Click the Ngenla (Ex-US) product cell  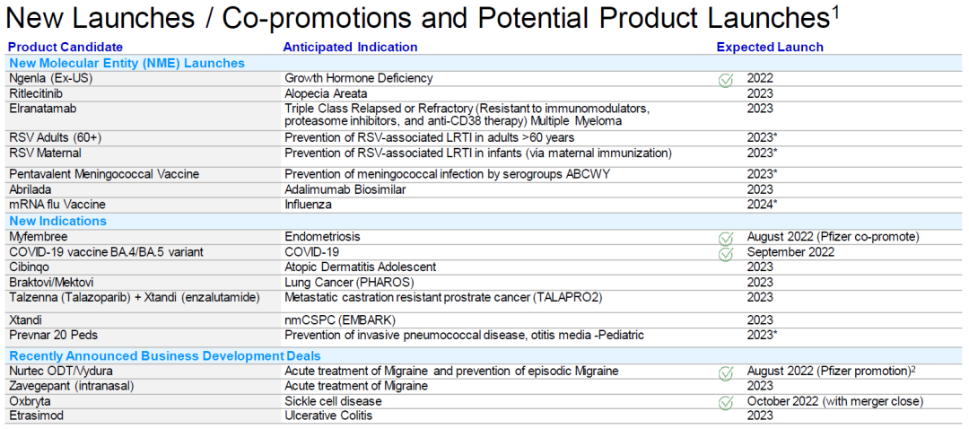tap(48, 78)
